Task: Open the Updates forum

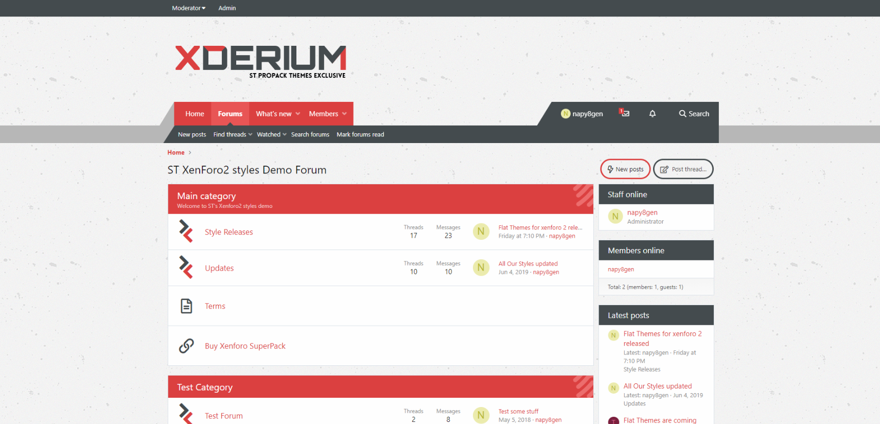Action: (219, 268)
